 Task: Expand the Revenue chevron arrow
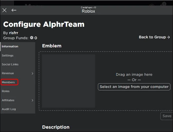(x=32, y=74)
